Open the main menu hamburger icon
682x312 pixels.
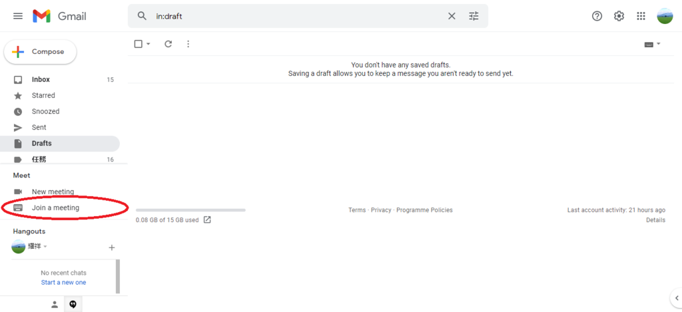pyautogui.click(x=18, y=16)
